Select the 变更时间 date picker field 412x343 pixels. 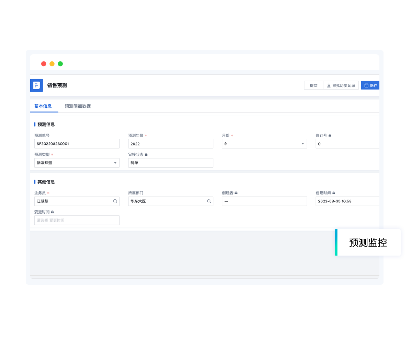pyautogui.click(x=77, y=220)
